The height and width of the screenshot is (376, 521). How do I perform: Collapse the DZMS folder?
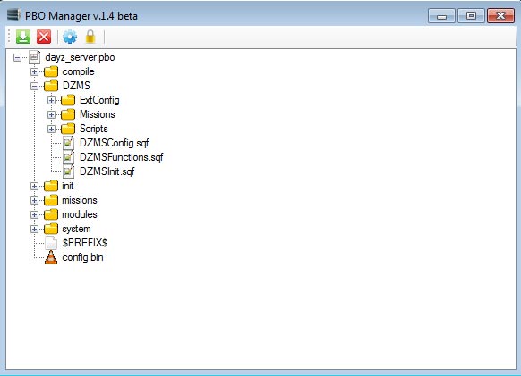34,86
